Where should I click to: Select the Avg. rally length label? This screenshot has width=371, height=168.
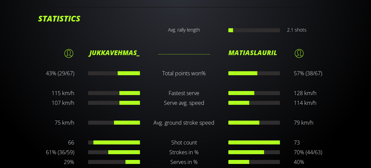184,30
